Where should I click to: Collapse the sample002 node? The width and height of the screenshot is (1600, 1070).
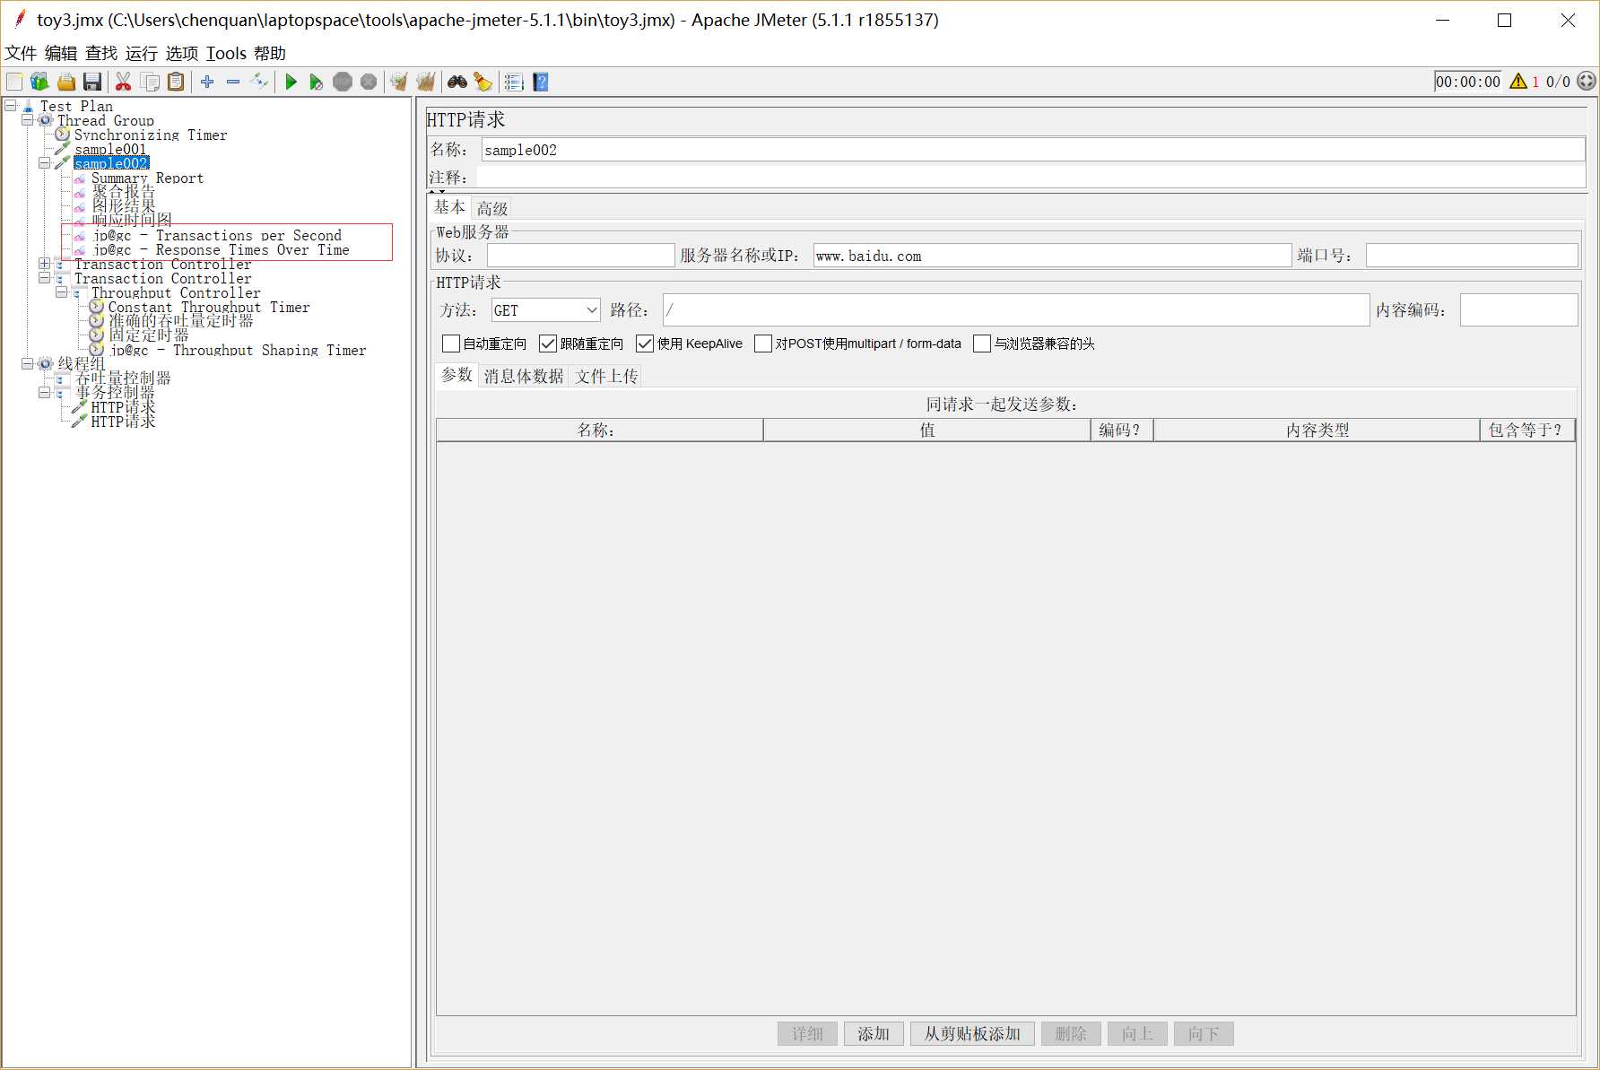45,163
